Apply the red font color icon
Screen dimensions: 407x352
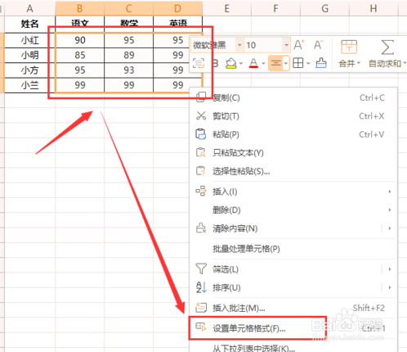tap(253, 63)
